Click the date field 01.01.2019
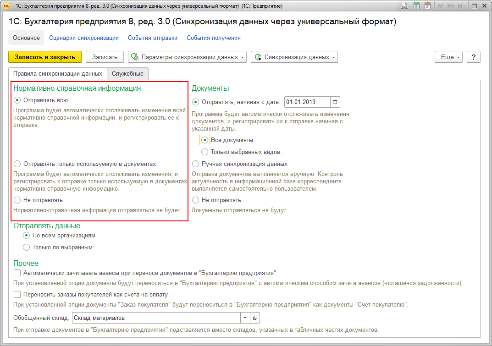Viewport: 492px width, 346px height. 307,102
